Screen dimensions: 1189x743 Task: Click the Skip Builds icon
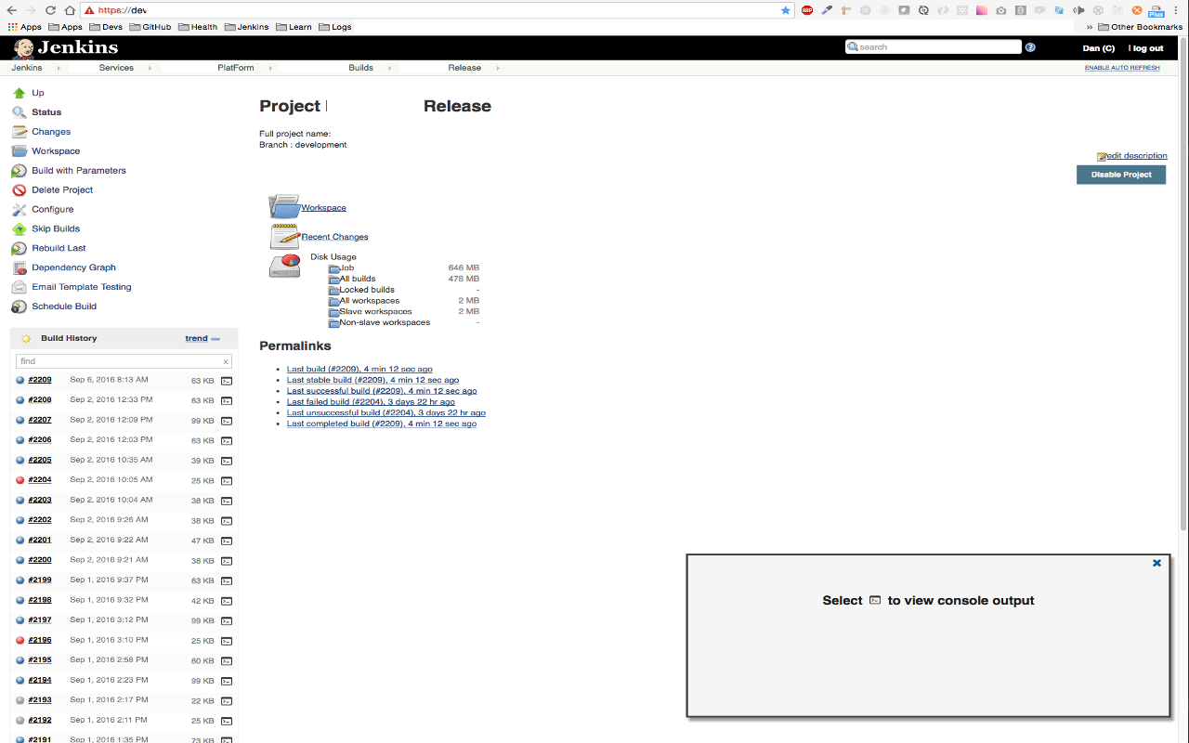[x=19, y=228]
